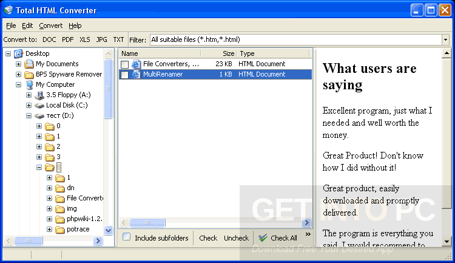Click the BPS Spyware Remover folder icon
Screen dimensions: 455x263
click(x=29, y=74)
